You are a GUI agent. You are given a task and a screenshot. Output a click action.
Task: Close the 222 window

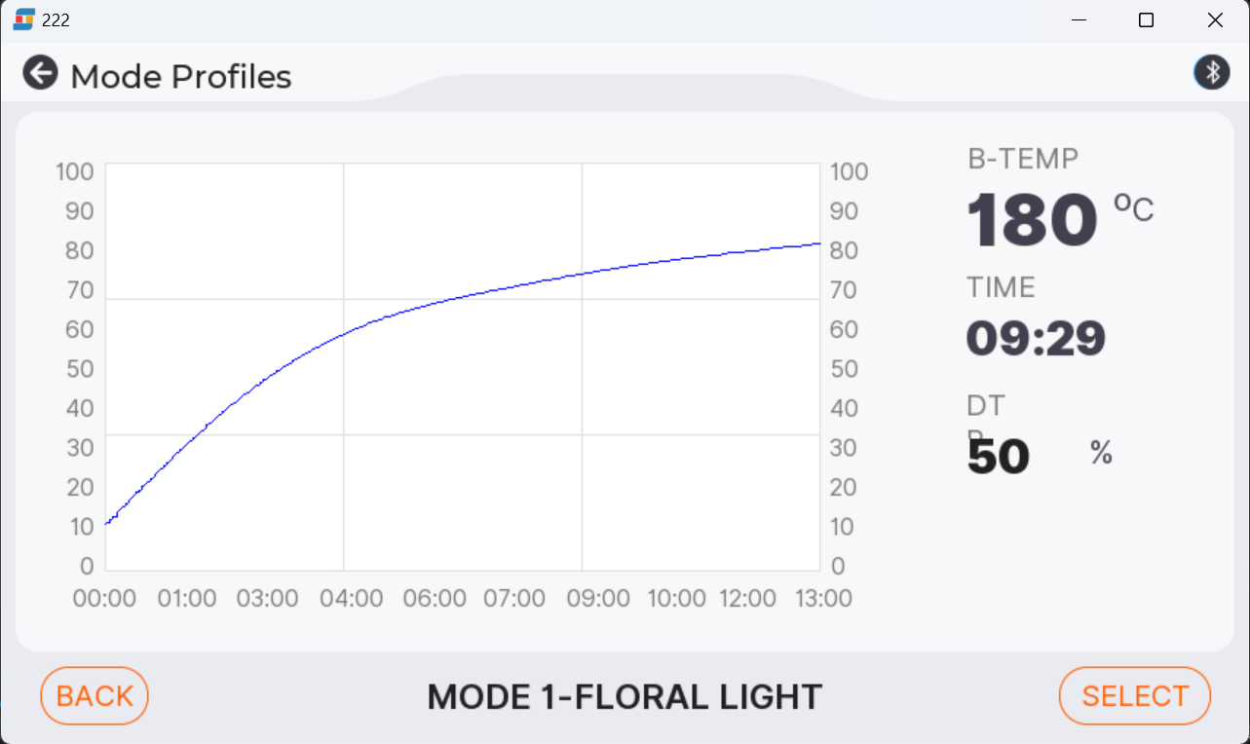pyautogui.click(x=1215, y=19)
